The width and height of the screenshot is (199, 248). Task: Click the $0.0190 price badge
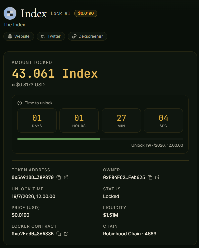pos(86,13)
